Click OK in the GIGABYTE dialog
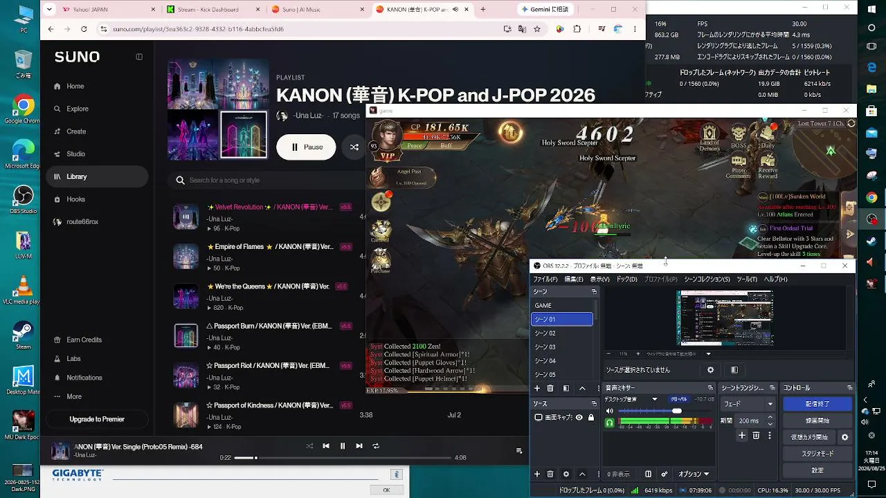Screen dimensions: 886x498 [386, 490]
